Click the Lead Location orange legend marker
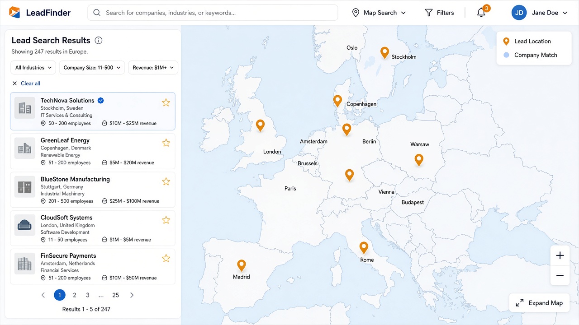This screenshot has width=579, height=325. coord(507,41)
